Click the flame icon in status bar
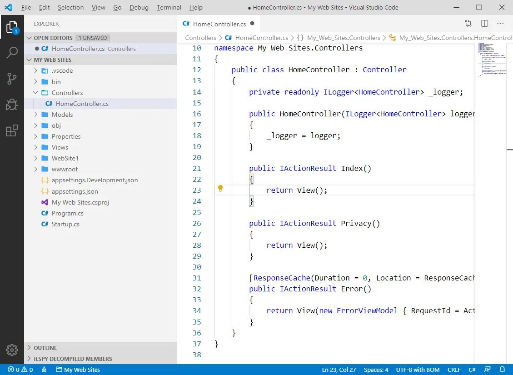Image resolution: width=513 pixels, height=375 pixels. pyautogui.click(x=44, y=370)
